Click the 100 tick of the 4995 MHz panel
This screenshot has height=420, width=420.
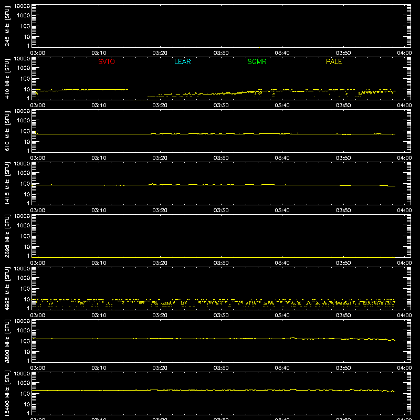tap(25, 289)
